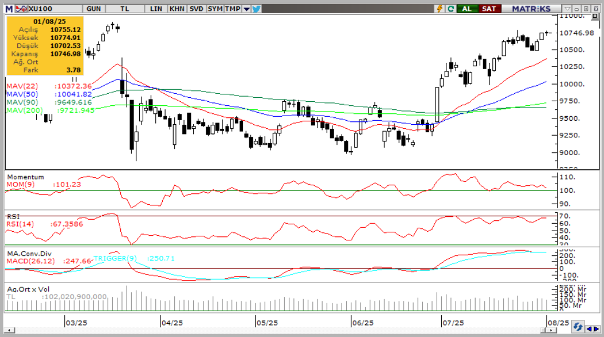This screenshot has width=604, height=337.
Task: Click the Ag.Ort x Vol panel title
Action: (x=28, y=290)
